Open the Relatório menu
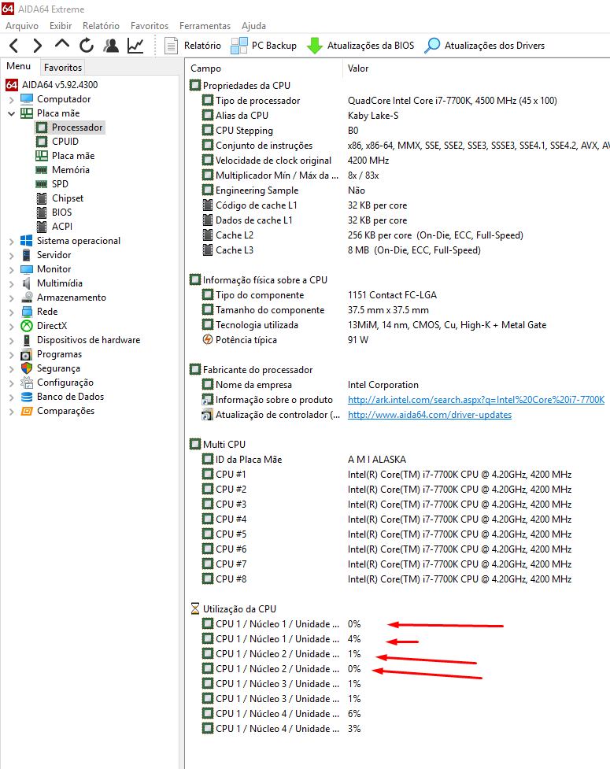The image size is (610, 769). 101,25
